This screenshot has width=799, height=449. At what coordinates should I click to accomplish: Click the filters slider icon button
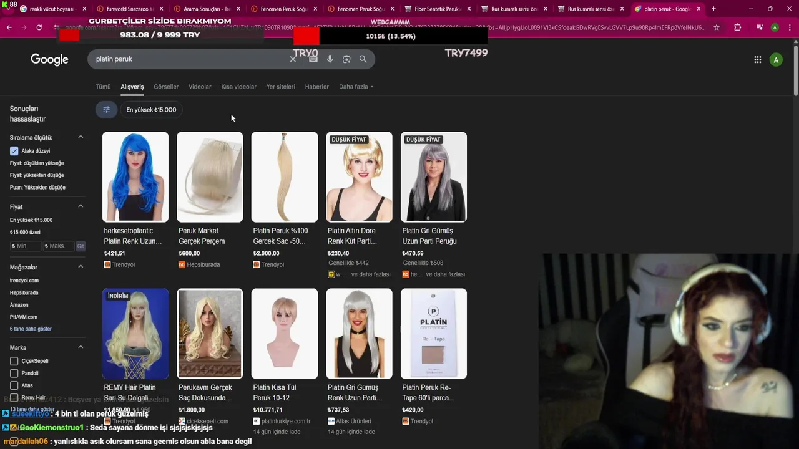pyautogui.click(x=106, y=110)
